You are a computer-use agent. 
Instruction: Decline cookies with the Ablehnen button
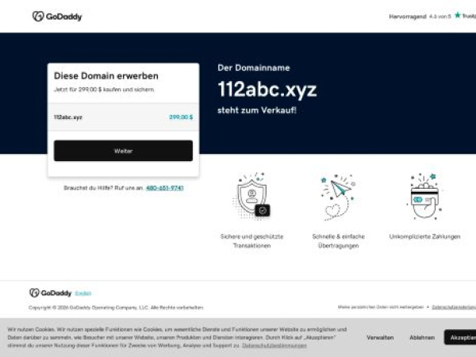421,337
